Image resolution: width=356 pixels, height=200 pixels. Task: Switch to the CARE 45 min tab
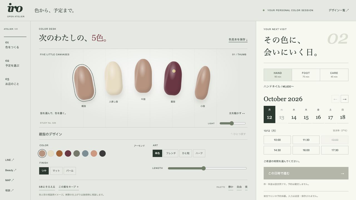[334, 75]
